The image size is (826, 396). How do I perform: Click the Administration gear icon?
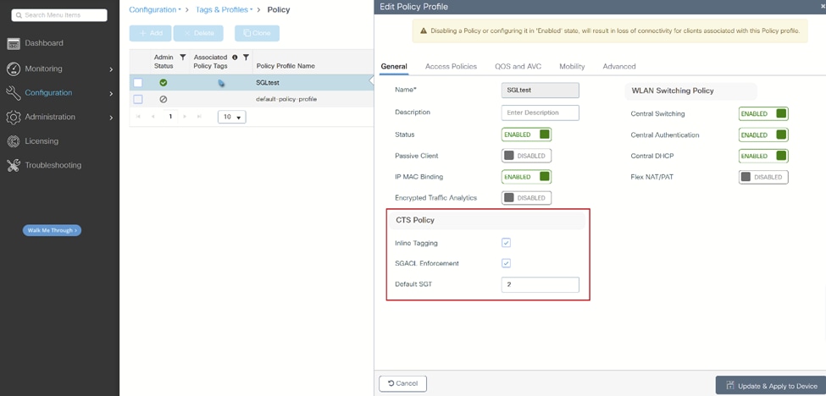14,118
